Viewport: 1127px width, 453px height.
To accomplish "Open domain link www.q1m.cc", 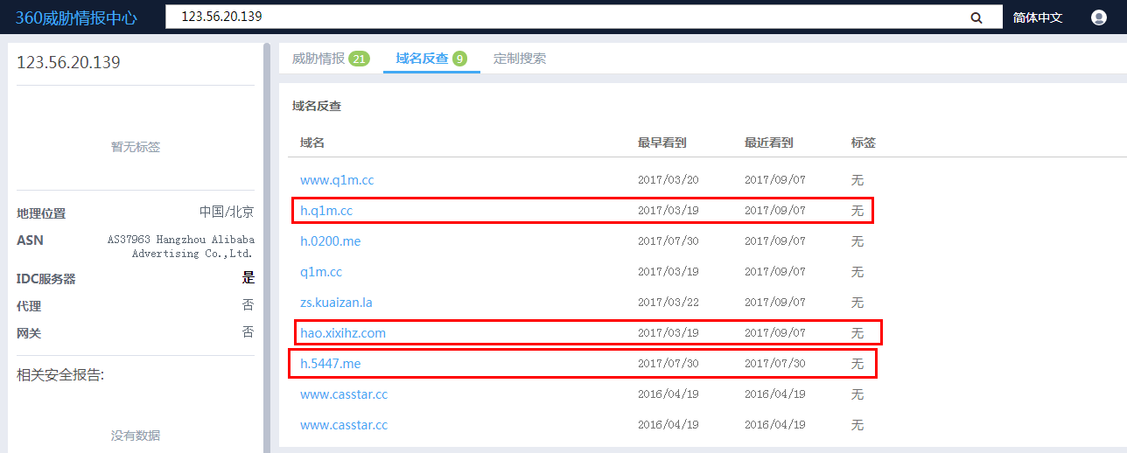I will point(337,180).
